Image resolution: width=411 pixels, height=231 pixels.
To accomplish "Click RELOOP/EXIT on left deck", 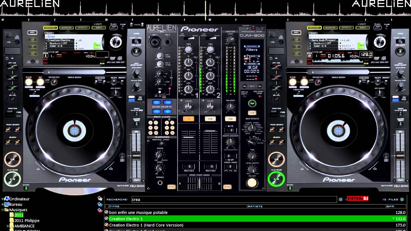I will (x=54, y=82).
